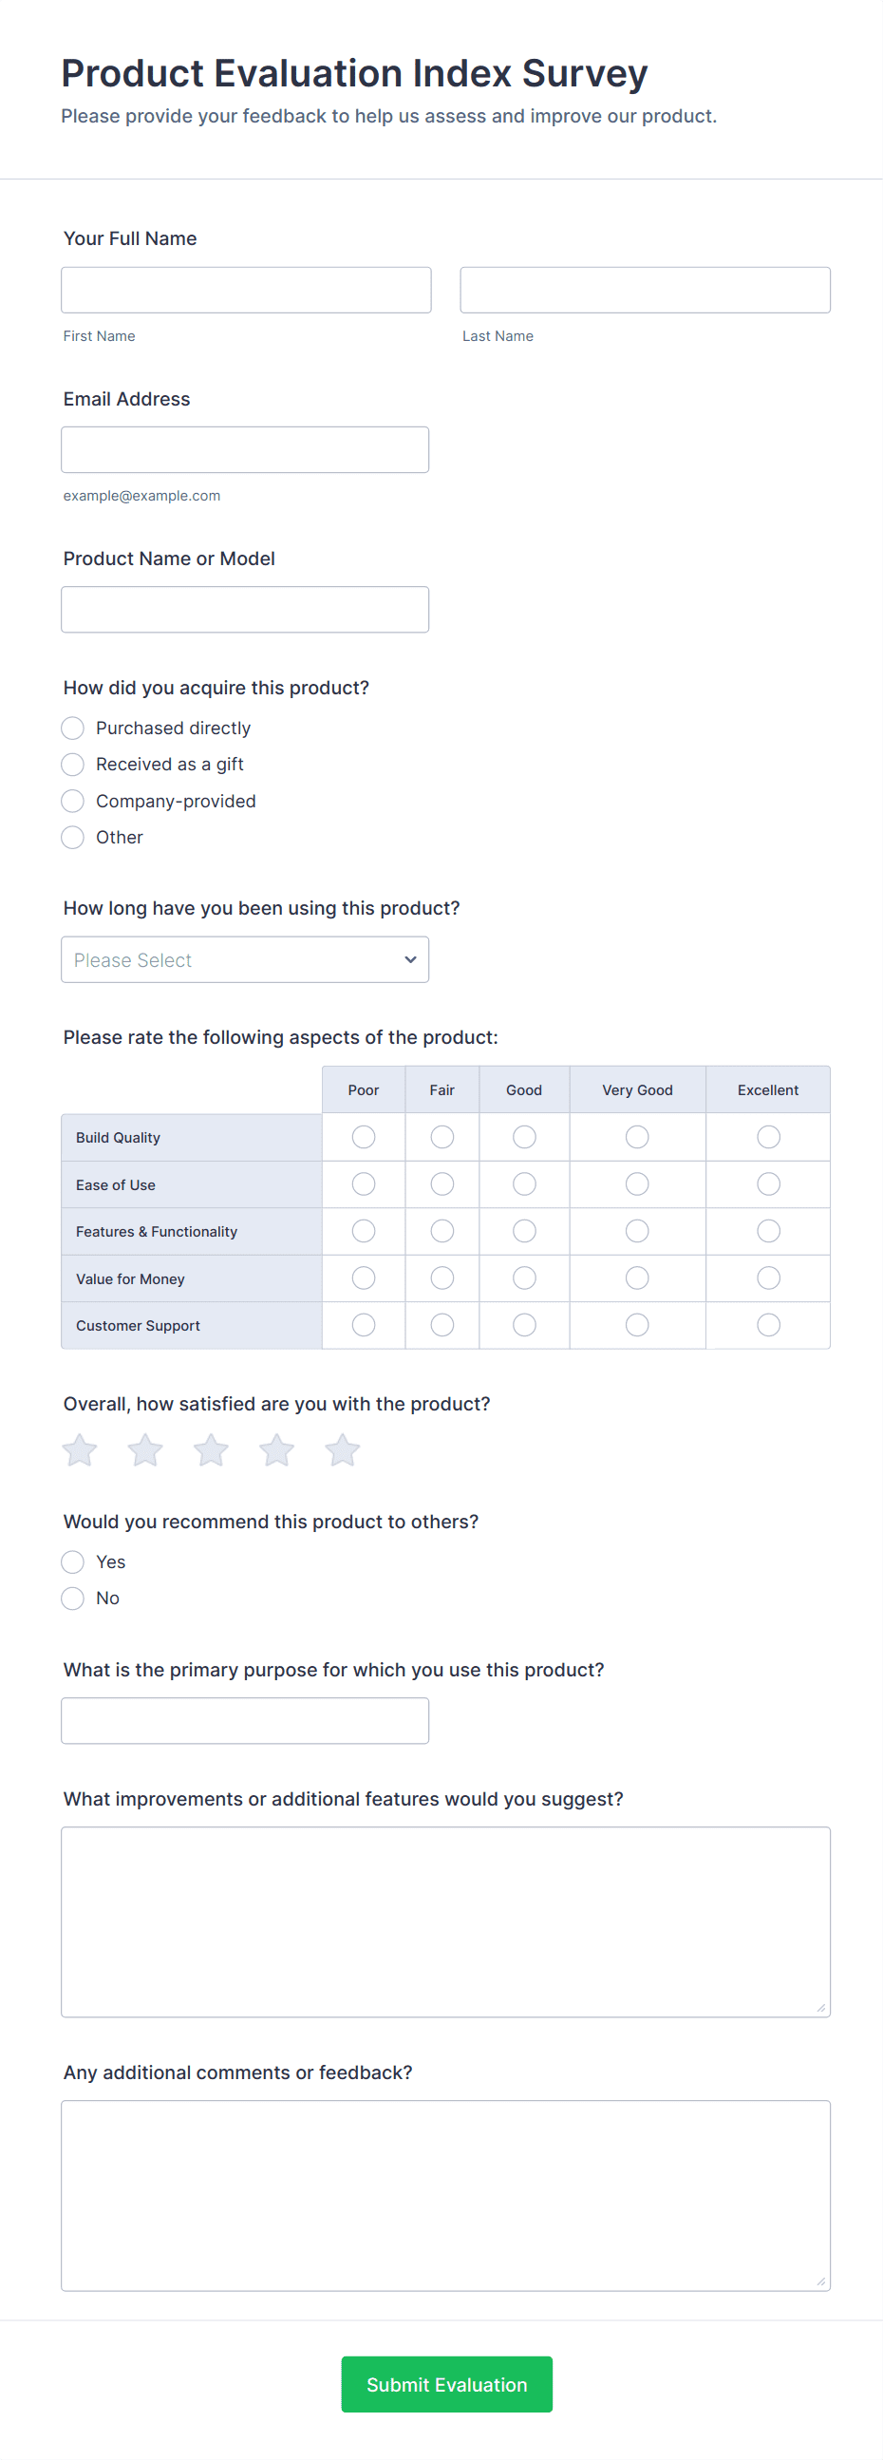Click the Submit Evaluation button
The height and width of the screenshot is (2460, 883).
[447, 2385]
